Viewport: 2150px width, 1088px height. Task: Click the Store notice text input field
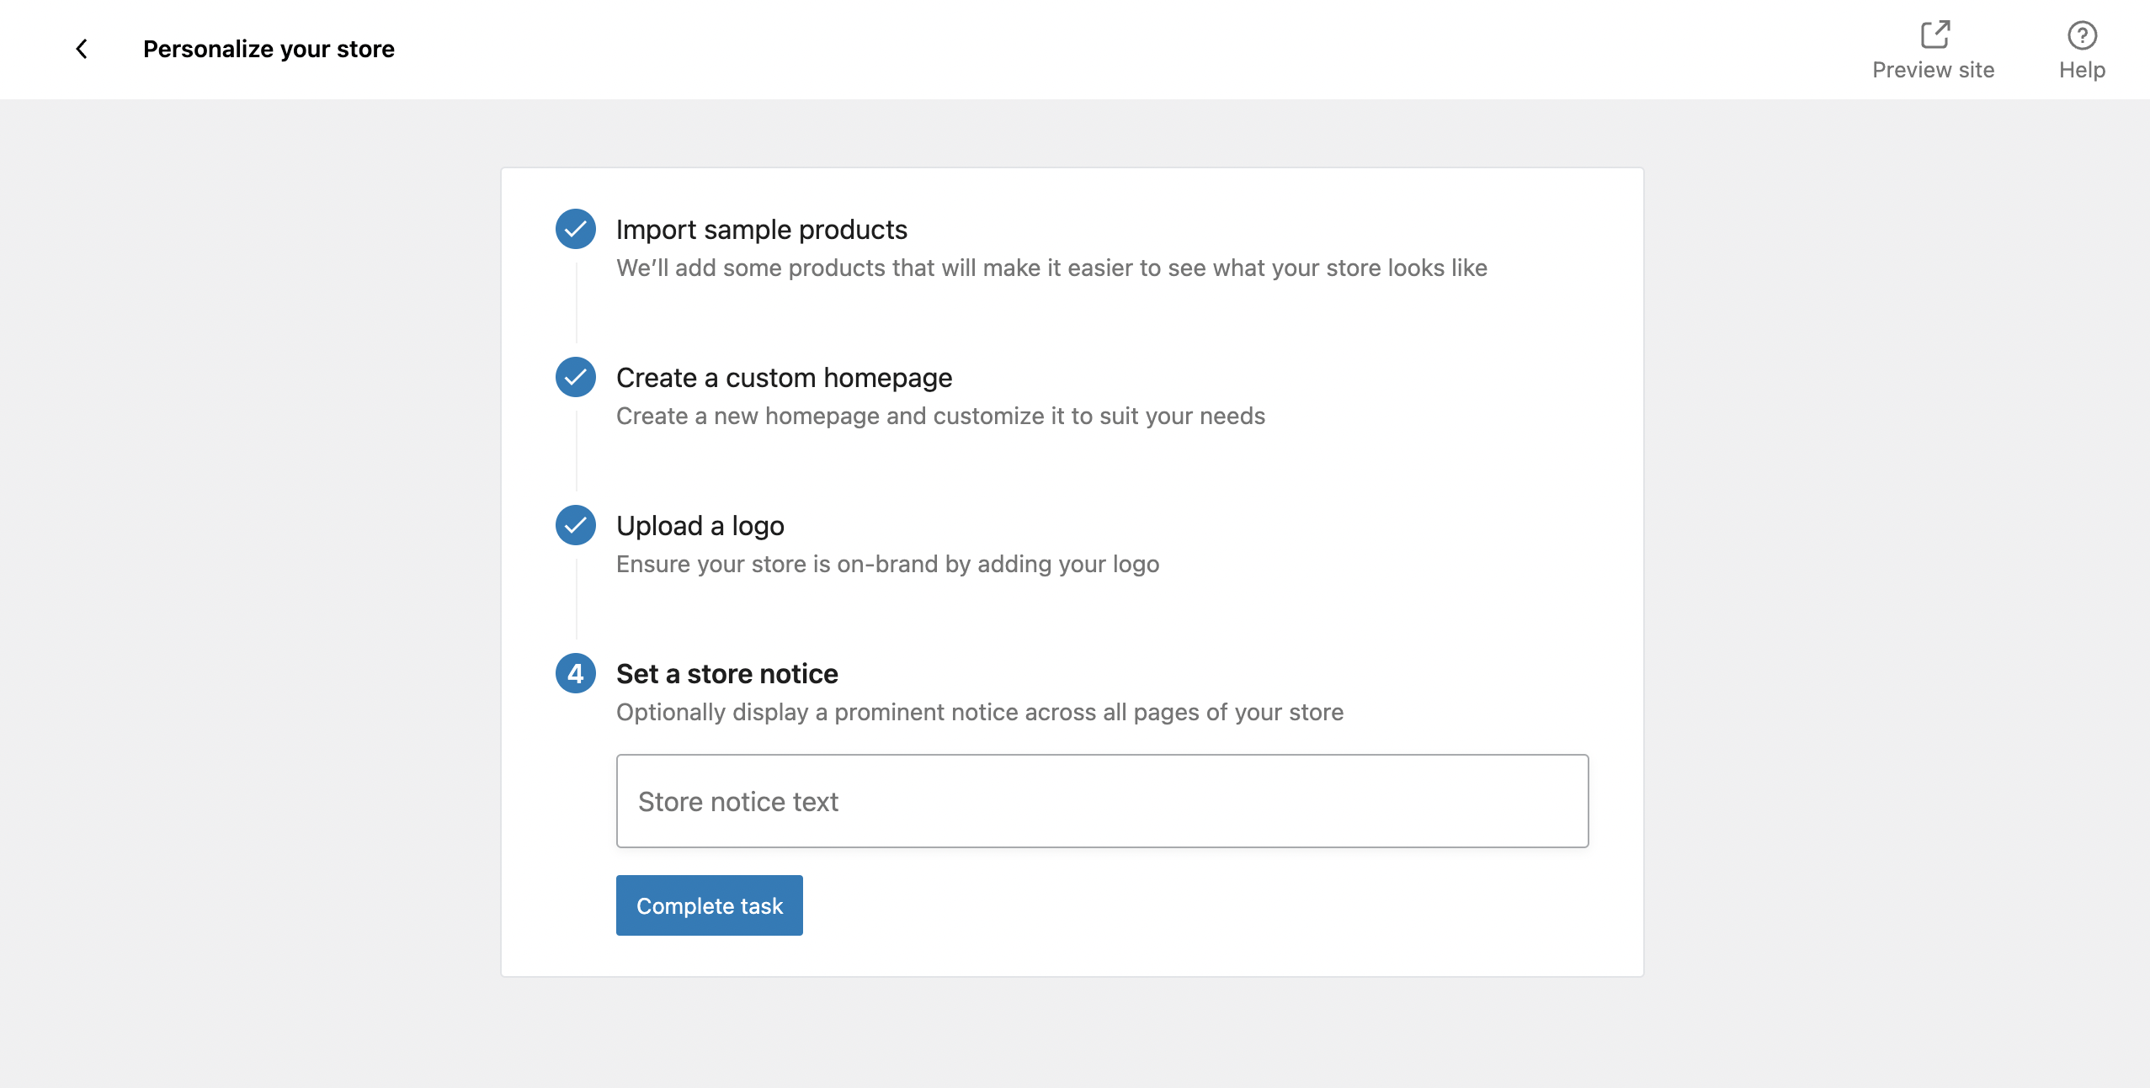tap(1102, 801)
